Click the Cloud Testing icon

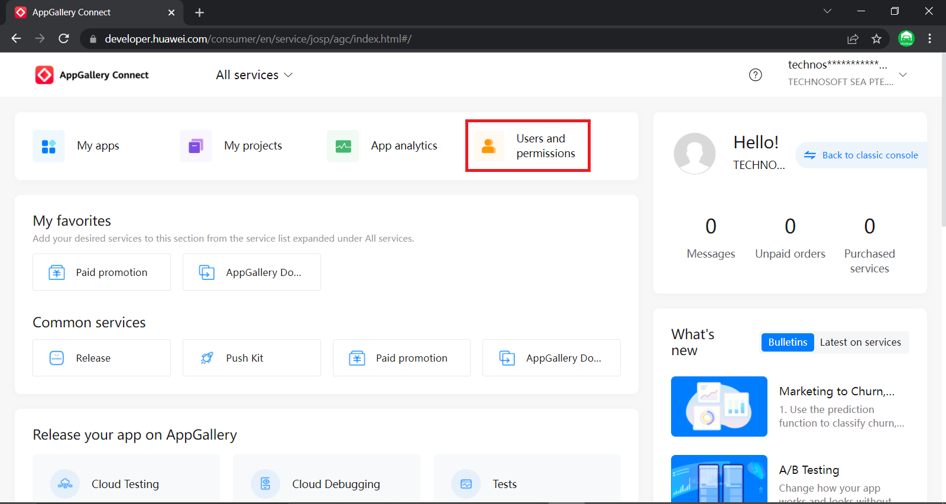point(65,484)
